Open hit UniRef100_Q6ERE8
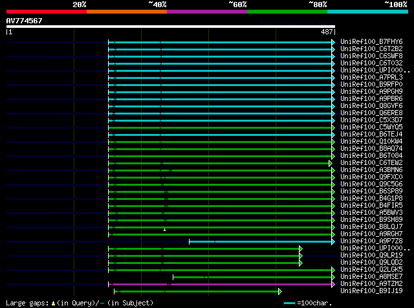The height and width of the screenshot is (308, 414). [371, 113]
